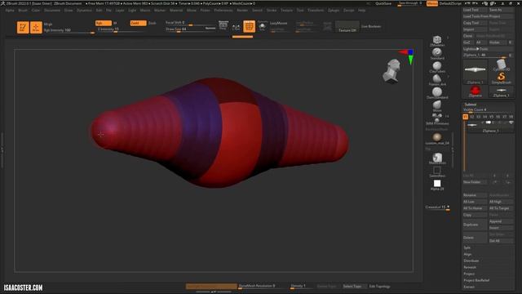Adjust the Draw Size slider

click(191, 29)
